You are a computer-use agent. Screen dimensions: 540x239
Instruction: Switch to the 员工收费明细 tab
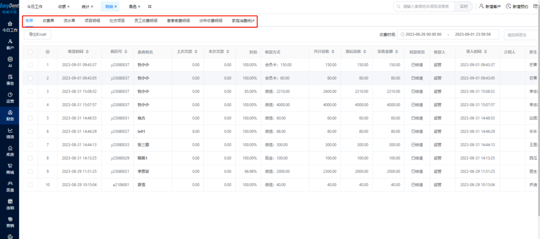click(x=146, y=20)
